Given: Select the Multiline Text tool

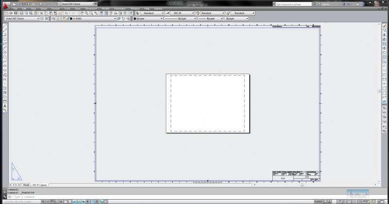Looking at the screenshot, I should coord(5,106).
